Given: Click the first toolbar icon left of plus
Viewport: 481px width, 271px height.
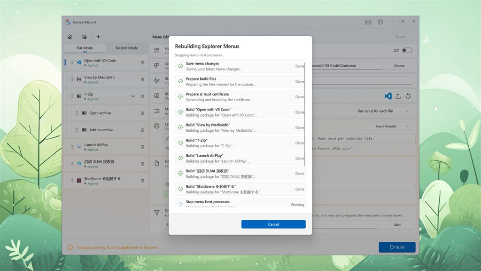Looking at the screenshot, I should pos(70,37).
